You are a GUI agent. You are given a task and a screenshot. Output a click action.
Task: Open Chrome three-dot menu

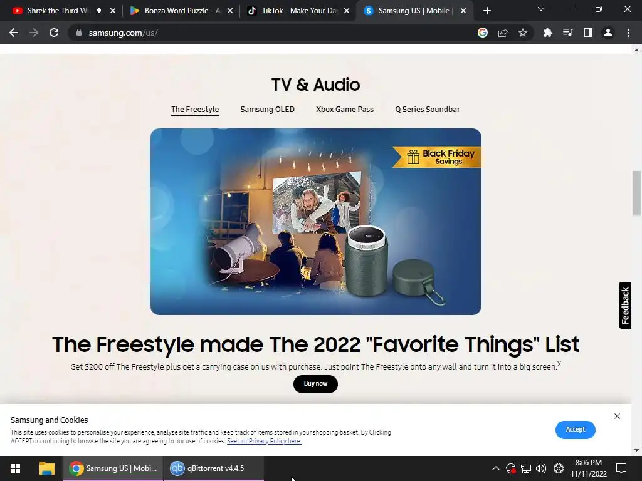[628, 33]
